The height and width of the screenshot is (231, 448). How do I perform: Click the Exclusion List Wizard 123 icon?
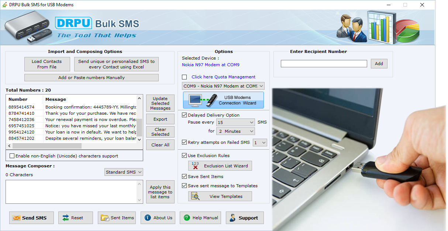tap(195, 166)
